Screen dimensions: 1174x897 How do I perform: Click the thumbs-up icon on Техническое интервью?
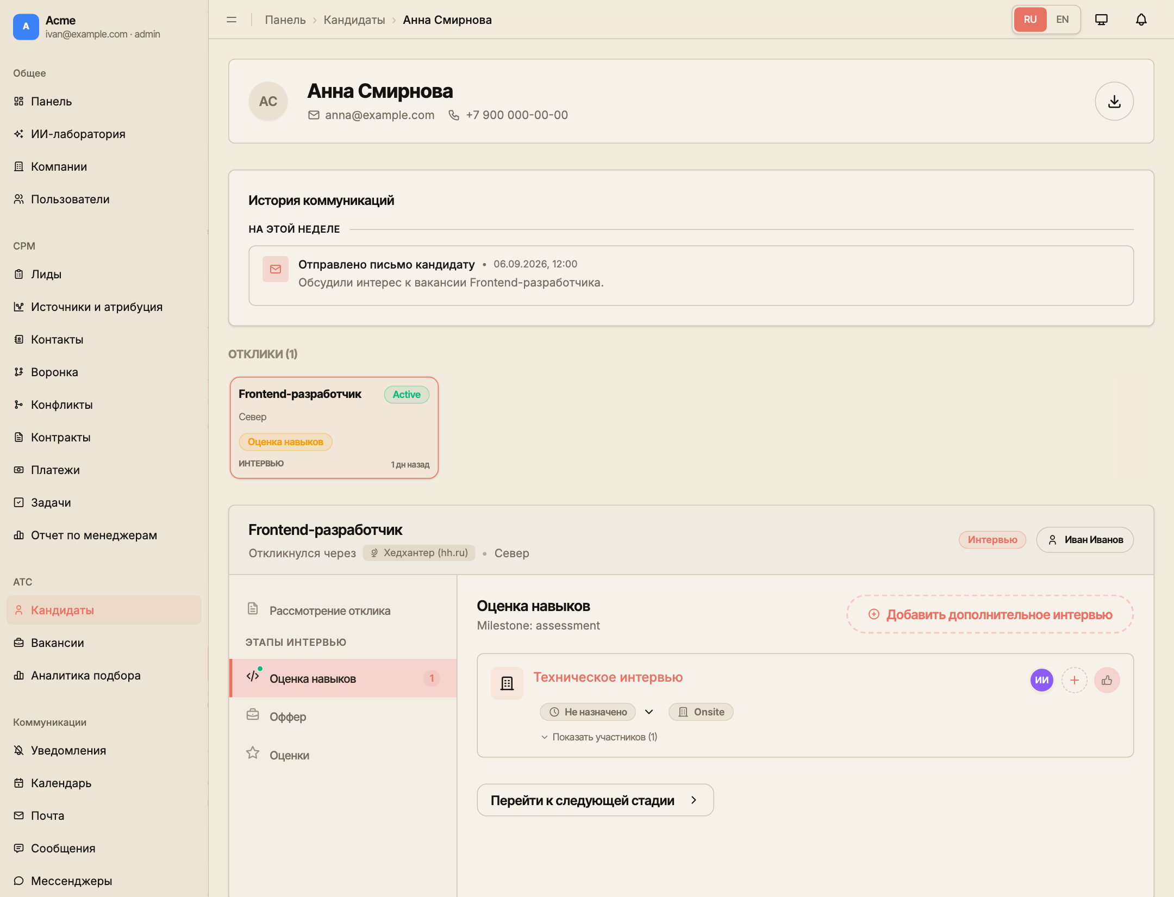1107,680
